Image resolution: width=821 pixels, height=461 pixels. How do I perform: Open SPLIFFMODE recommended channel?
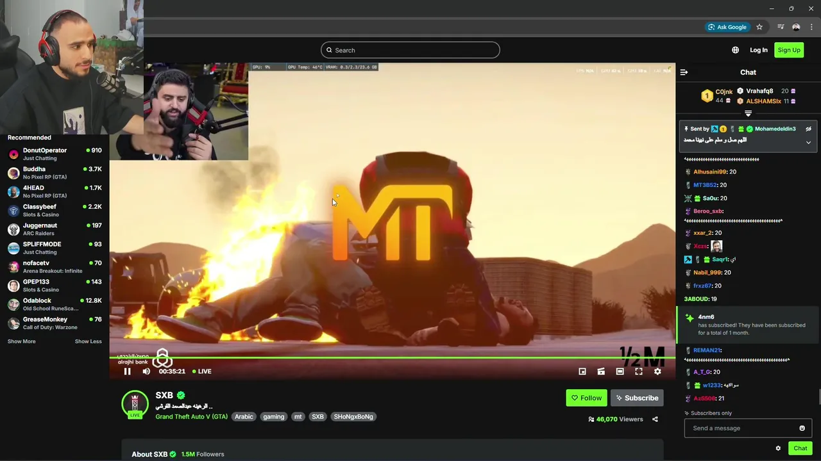55,248
